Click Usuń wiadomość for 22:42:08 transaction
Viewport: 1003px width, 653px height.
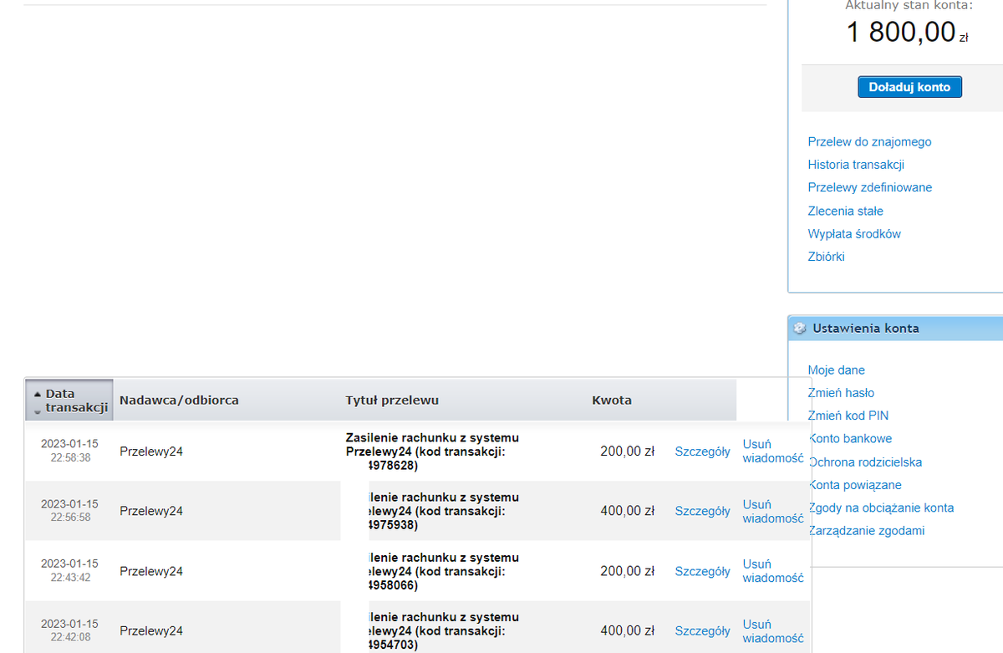(x=773, y=631)
